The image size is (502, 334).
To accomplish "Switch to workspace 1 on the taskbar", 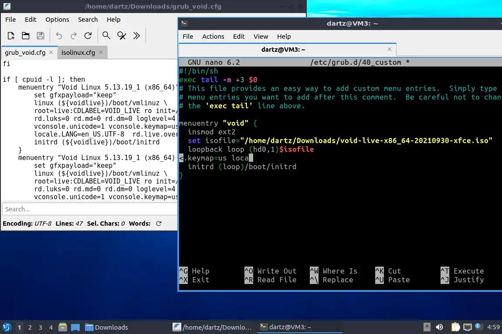I will tap(20, 327).
